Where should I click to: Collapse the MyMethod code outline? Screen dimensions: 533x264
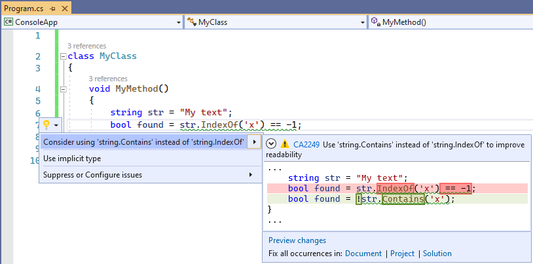(63, 89)
